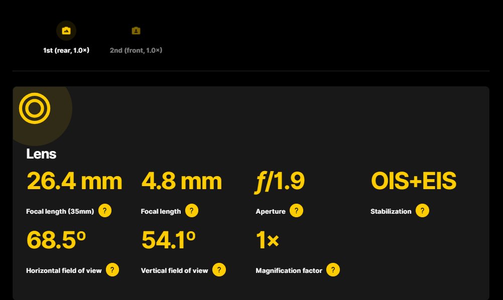Image resolution: width=503 pixels, height=300 pixels.
Task: Open help for Focal length 4.8 mm
Action: coord(192,211)
